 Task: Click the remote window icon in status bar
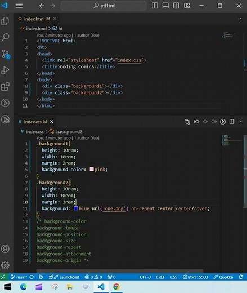[3, 277]
